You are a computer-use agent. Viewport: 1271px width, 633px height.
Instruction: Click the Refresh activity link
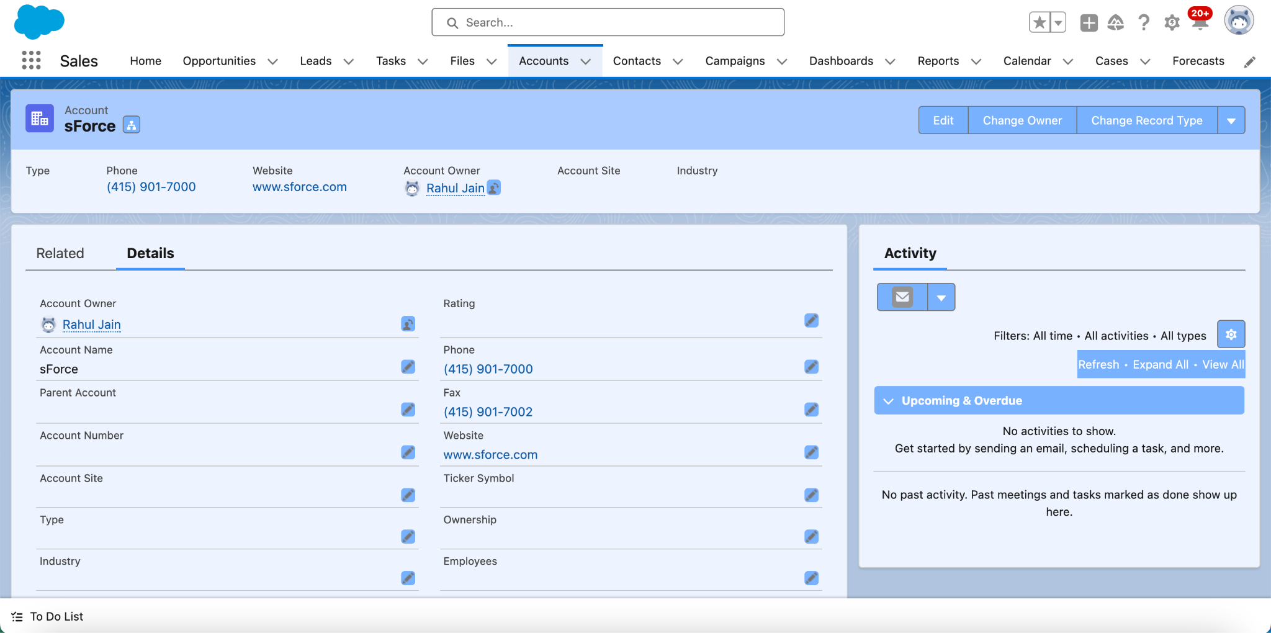point(1098,364)
